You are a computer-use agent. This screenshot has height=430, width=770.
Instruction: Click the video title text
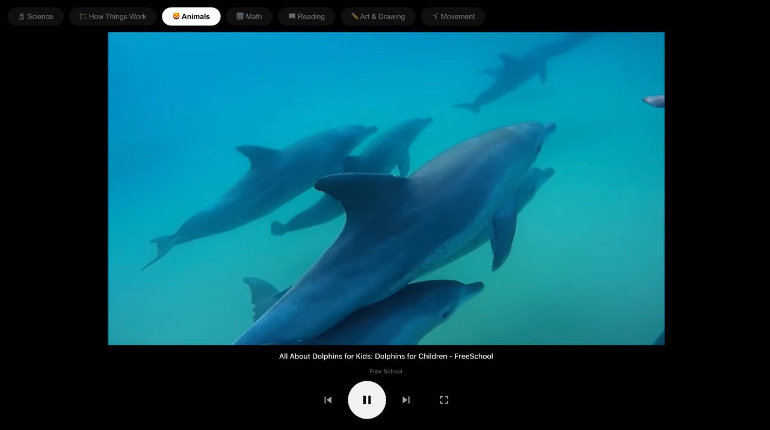[386, 356]
